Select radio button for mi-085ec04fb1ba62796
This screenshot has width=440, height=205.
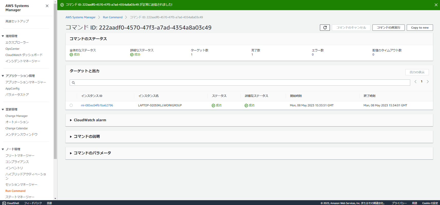point(71,105)
